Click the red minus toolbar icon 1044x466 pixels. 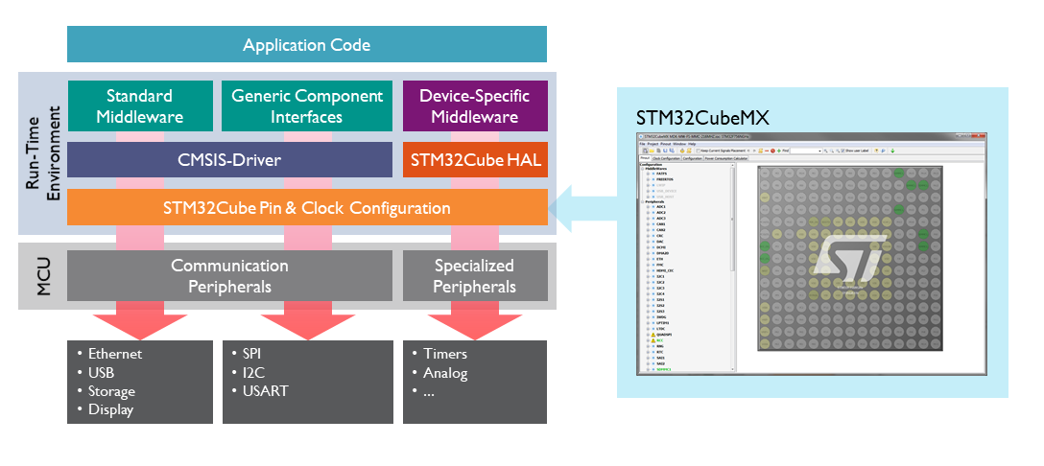click(767, 151)
